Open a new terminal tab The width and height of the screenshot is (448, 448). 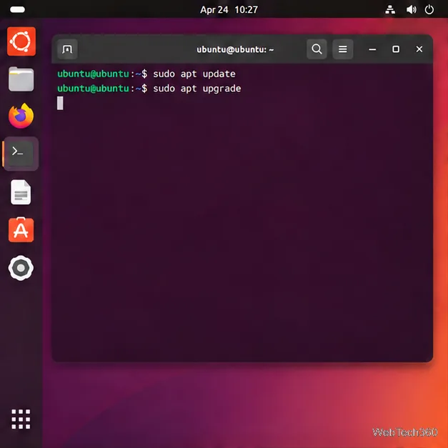click(x=67, y=49)
